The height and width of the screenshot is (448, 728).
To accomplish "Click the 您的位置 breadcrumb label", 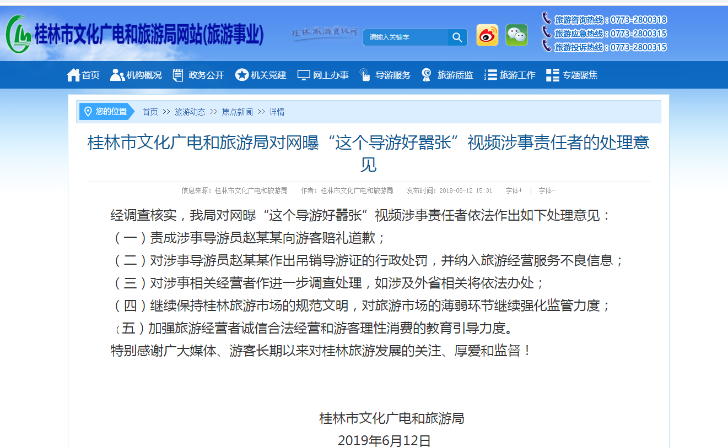I will (111, 112).
